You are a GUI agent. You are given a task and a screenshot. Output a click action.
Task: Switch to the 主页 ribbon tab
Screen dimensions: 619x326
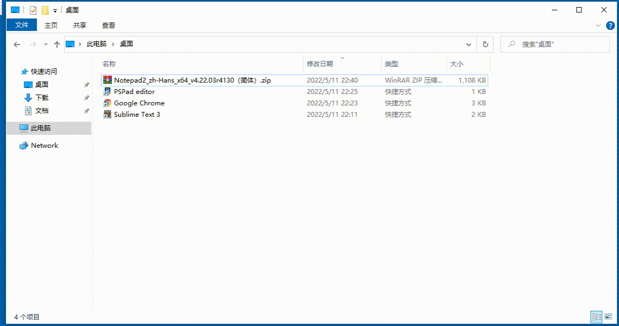51,25
